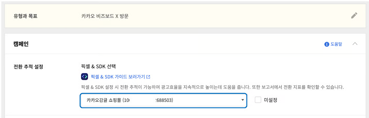
Task: Click the pixel & SDK description text
Action: coord(212,87)
